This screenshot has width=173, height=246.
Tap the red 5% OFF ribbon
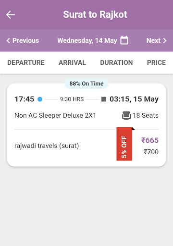point(124,144)
